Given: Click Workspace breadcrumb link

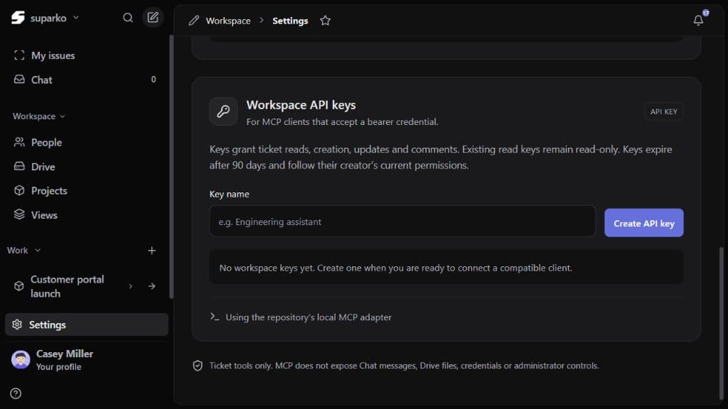Looking at the screenshot, I should (x=228, y=21).
